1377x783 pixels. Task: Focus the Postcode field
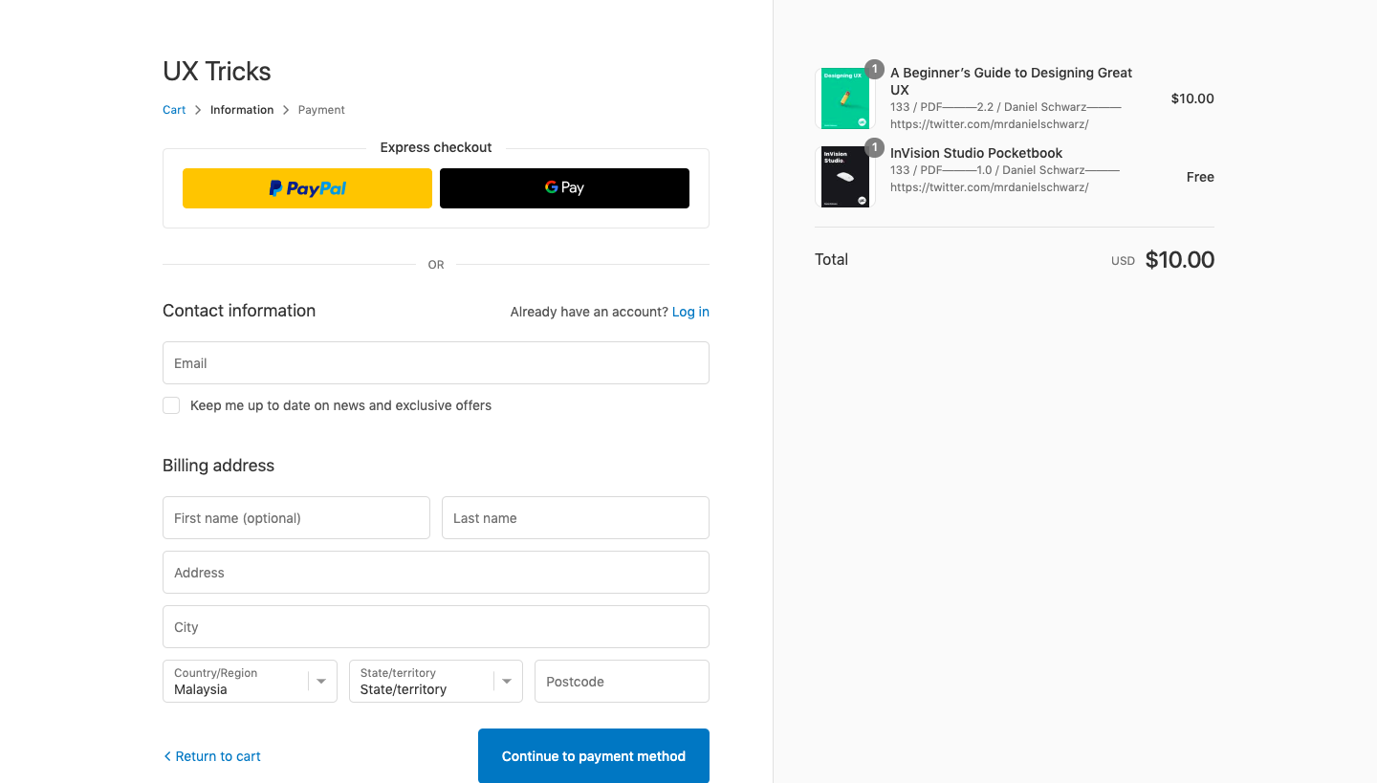pyautogui.click(x=622, y=682)
